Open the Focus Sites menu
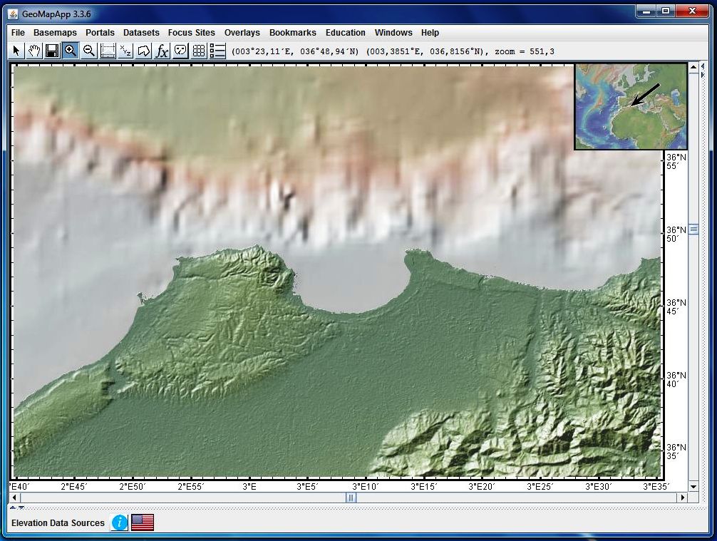Screen dimensions: 717x541 191,33
